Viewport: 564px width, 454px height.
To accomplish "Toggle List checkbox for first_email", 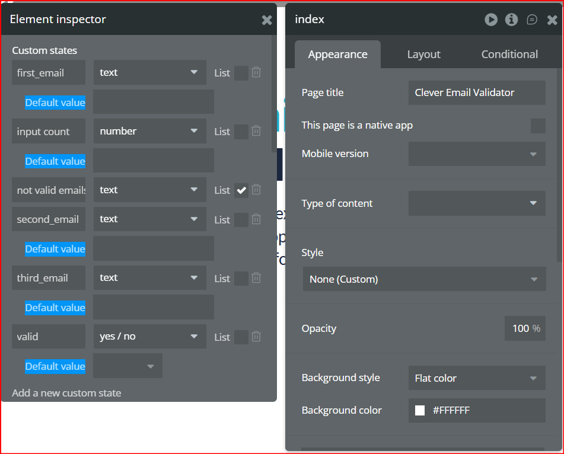I will point(241,73).
